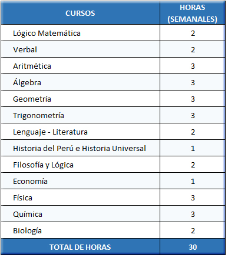The width and height of the screenshot is (228, 258).
Task: Select the HORAS (SEMANALES) header cell
Action: (x=193, y=13)
